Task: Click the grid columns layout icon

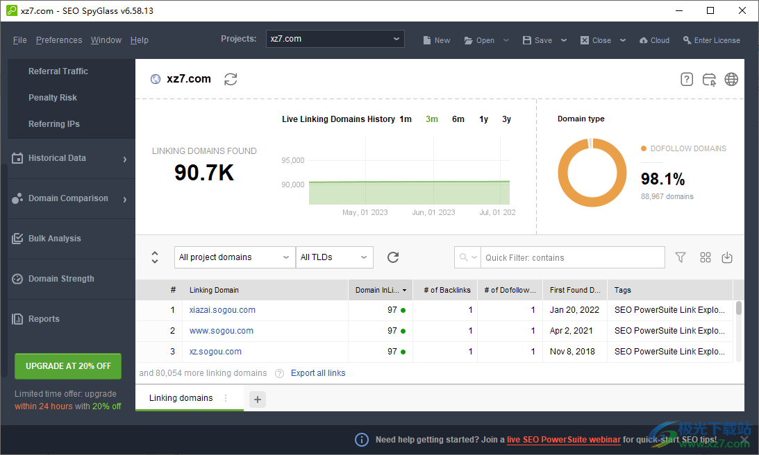Action: (706, 257)
